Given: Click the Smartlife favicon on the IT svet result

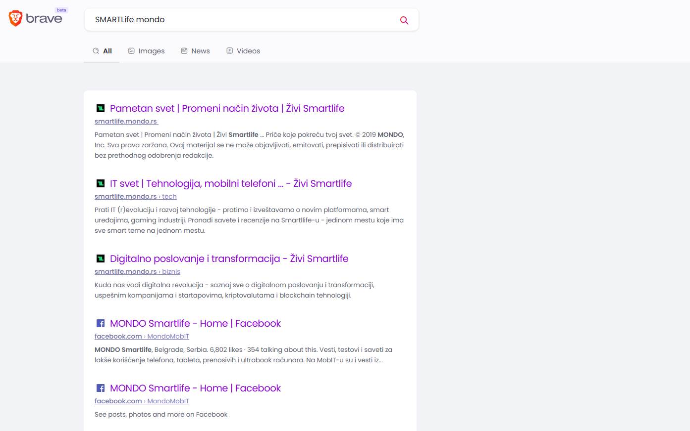Looking at the screenshot, I should coord(101,183).
